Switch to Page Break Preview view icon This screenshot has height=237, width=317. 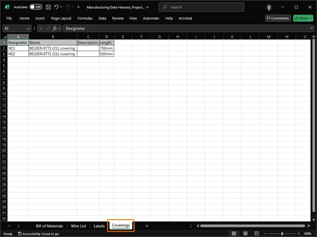click(x=257, y=233)
